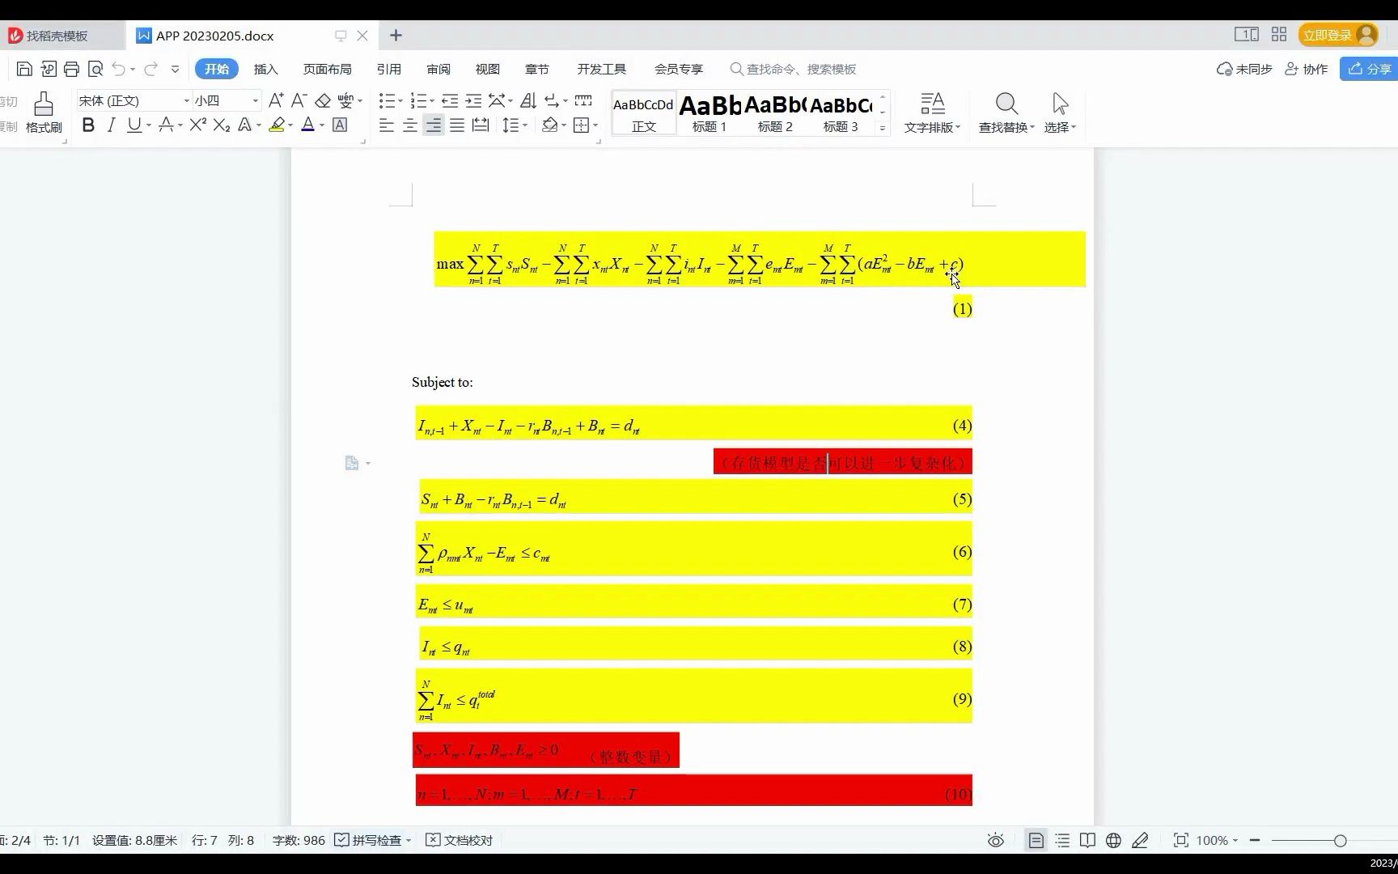
Task: Increase paragraph indent
Action: click(473, 100)
